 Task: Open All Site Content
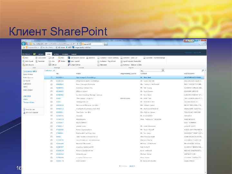click(x=31, y=112)
